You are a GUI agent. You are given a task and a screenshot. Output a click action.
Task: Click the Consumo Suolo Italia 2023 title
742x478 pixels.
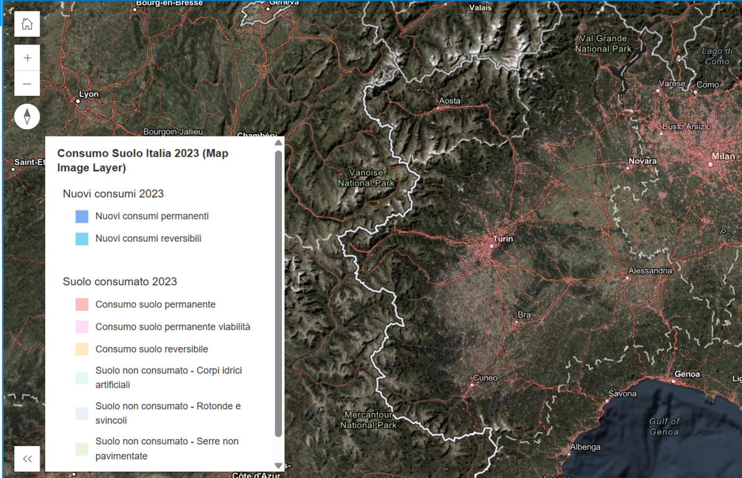click(x=142, y=160)
